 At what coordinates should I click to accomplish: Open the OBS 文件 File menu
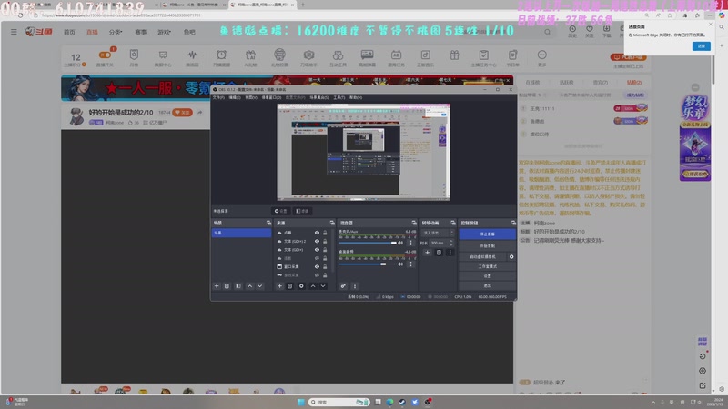tap(218, 97)
